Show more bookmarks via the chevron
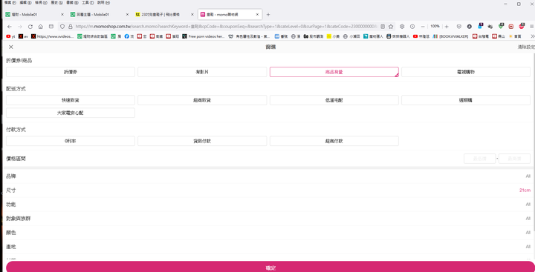535x272 pixels. [x=532, y=36]
